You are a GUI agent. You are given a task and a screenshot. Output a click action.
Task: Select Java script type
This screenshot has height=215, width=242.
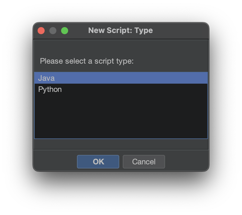121,78
